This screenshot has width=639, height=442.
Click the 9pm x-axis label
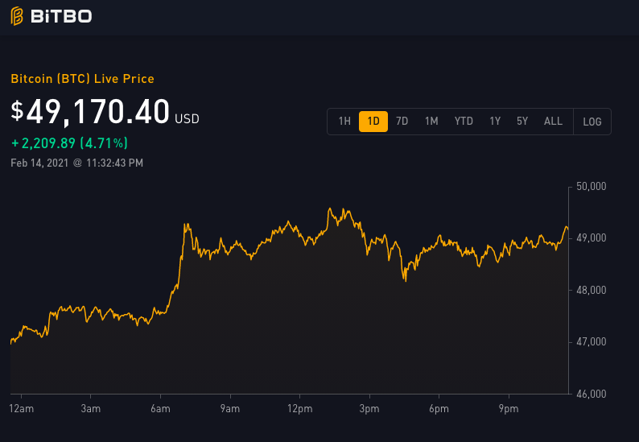[x=509, y=408]
